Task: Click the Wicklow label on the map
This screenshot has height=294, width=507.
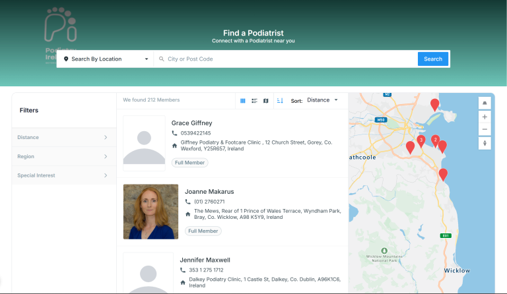Action: point(457,270)
